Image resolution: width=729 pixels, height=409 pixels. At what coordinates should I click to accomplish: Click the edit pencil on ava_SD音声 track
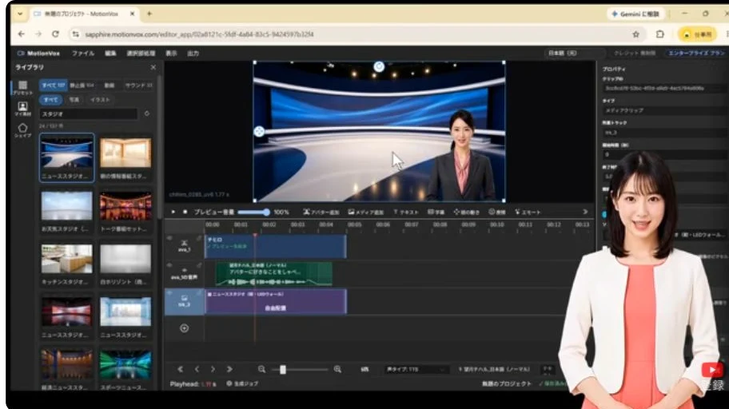(x=199, y=265)
